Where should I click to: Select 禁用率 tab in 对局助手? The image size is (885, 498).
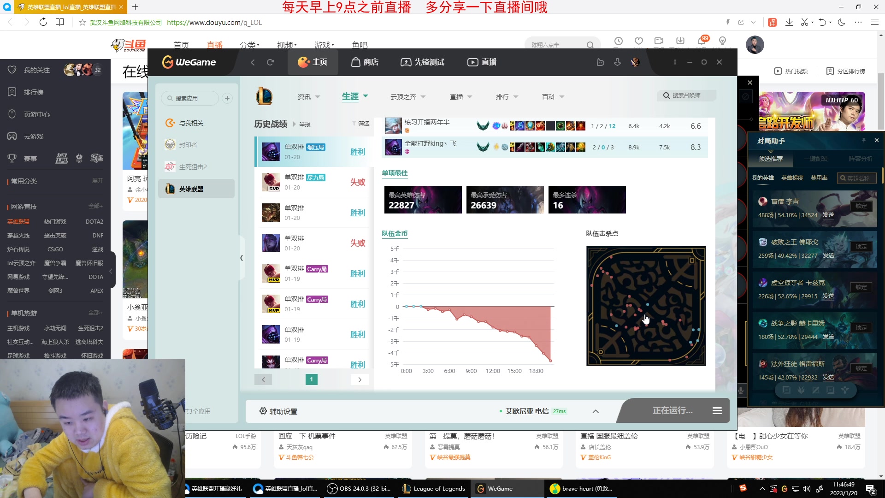(819, 178)
